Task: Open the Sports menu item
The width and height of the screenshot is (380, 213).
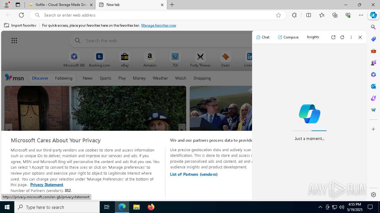Action: pyautogui.click(x=105, y=78)
